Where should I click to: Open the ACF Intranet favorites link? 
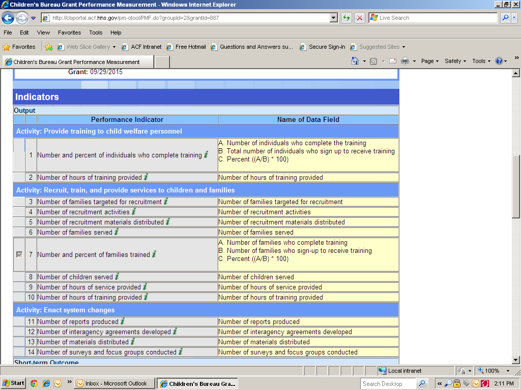pyautogui.click(x=141, y=47)
